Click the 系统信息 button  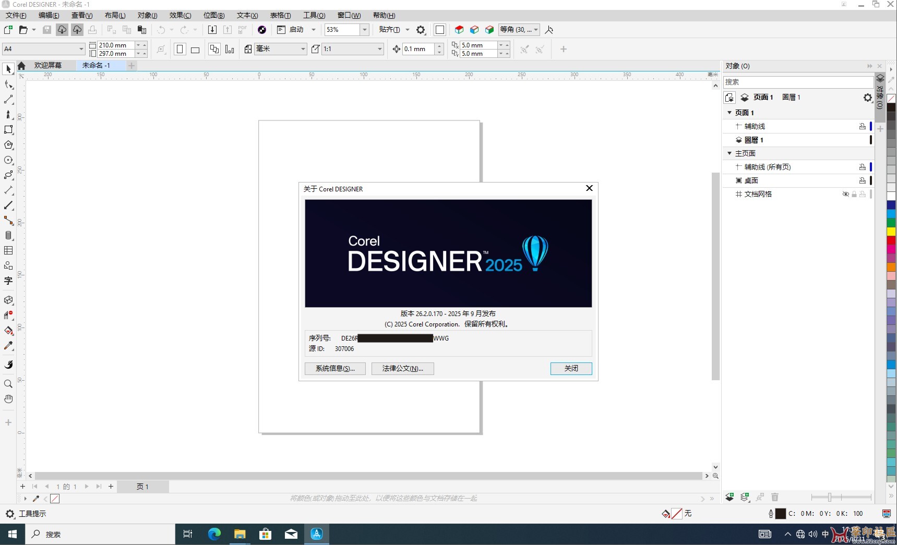pyautogui.click(x=335, y=369)
